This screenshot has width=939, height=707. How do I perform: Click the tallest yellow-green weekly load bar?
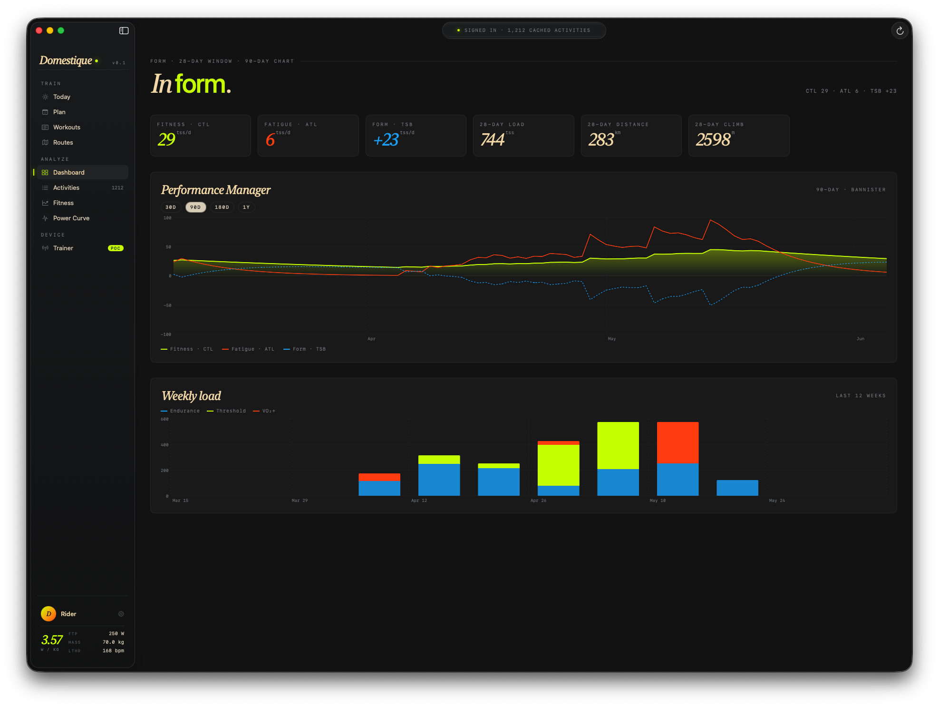(x=618, y=445)
